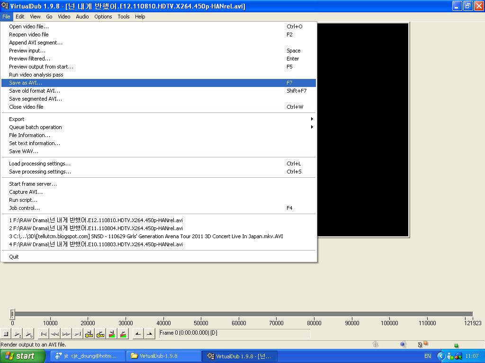Open the View menu
This screenshot has width=485, height=363.
[35, 17]
